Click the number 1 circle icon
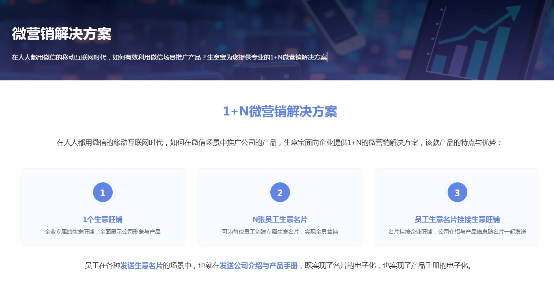The height and width of the screenshot is (299, 554). tap(103, 193)
